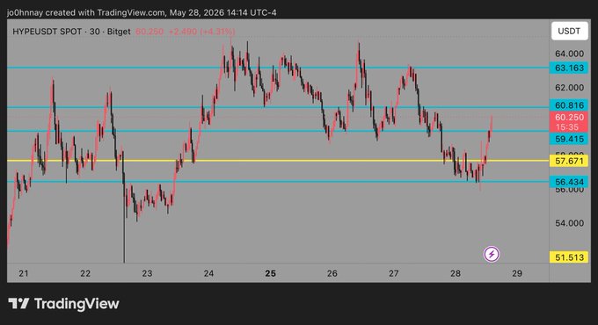Click date 24 on time axis
The height and width of the screenshot is (325, 598).
pos(208,273)
